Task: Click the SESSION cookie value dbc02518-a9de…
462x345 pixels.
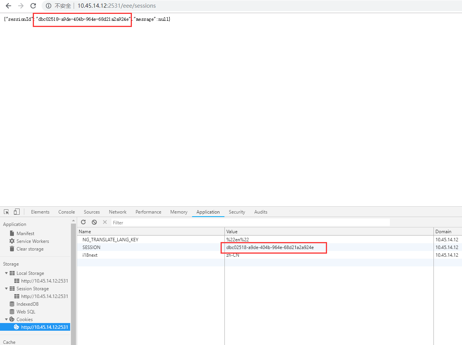Action: [x=270, y=247]
